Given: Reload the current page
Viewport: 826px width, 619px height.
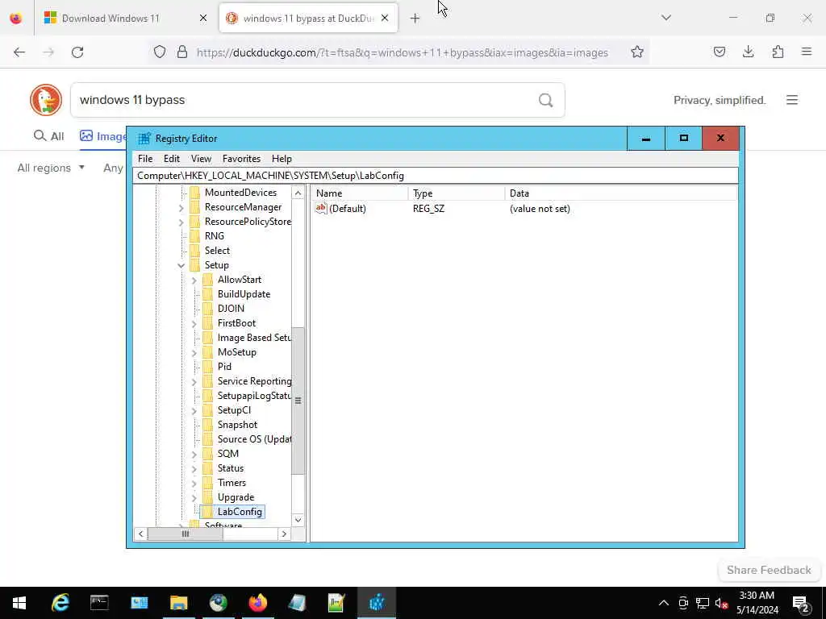Looking at the screenshot, I should click(x=77, y=52).
